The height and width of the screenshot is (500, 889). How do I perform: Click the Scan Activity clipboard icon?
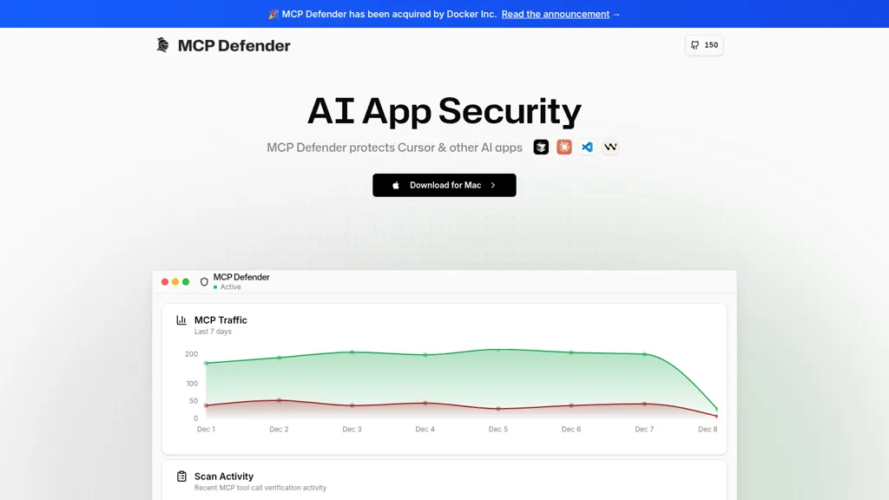click(x=181, y=477)
